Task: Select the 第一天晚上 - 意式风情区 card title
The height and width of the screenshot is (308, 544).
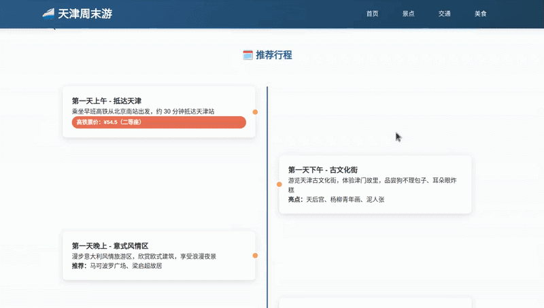Action: coord(110,245)
